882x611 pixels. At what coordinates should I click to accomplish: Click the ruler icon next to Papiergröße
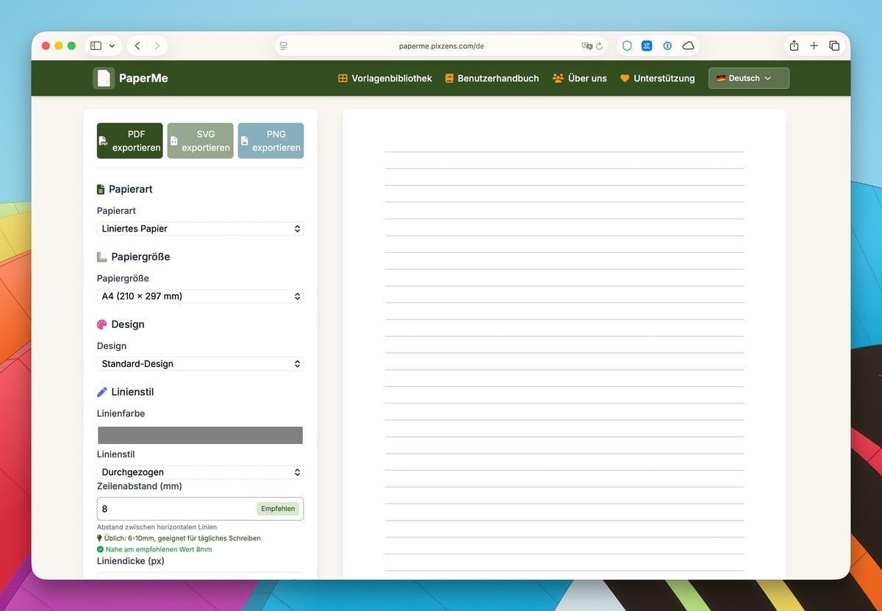click(102, 256)
